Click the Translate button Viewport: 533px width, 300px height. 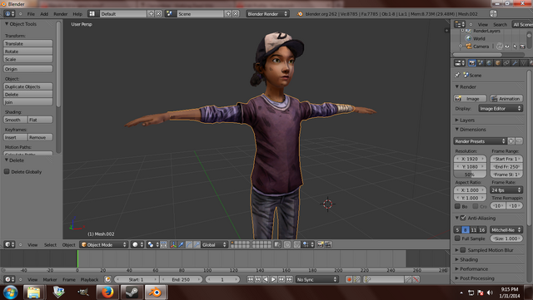coord(27,43)
